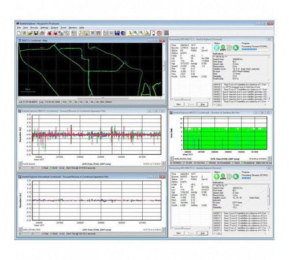Click left scroll arrow in Combined Separation plot

click(x=20, y=164)
